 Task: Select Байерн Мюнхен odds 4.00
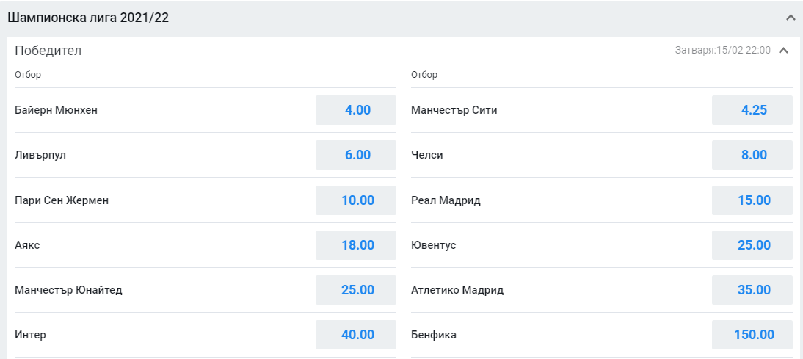(356, 110)
